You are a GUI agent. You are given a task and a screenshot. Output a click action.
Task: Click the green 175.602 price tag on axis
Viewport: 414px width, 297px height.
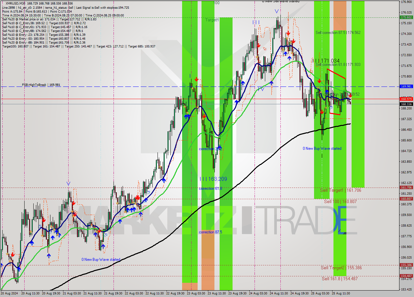[x=406, y=17]
